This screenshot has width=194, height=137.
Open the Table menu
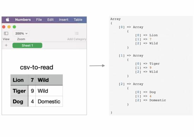pos(78,20)
